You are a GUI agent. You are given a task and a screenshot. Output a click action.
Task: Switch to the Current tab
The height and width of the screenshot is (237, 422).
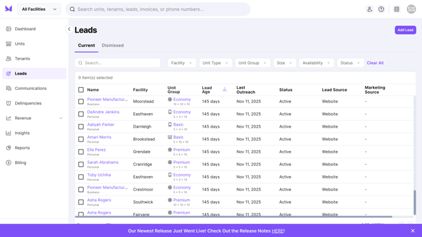pyautogui.click(x=86, y=45)
